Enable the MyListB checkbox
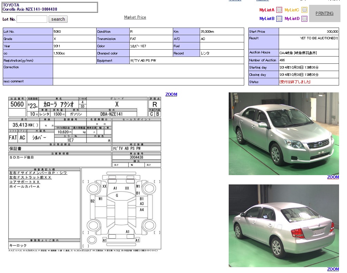This screenshot has width=347, height=273. pyautogui.click(x=279, y=19)
